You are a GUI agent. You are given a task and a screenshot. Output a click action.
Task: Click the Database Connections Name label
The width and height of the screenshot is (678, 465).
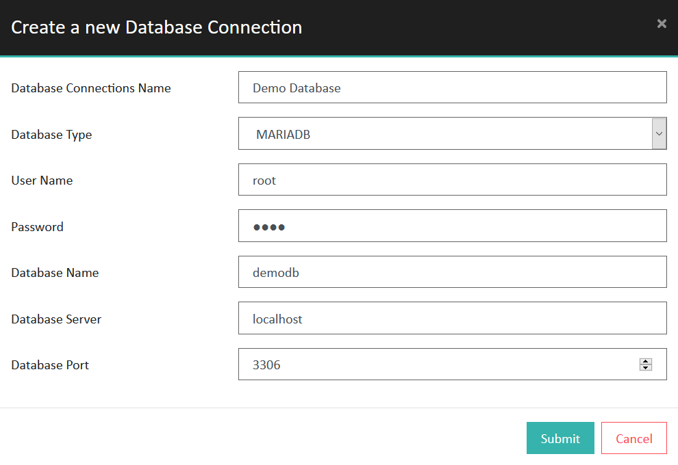[x=91, y=88]
